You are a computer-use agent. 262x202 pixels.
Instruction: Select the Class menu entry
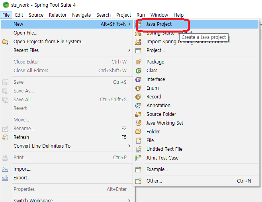(196, 71)
